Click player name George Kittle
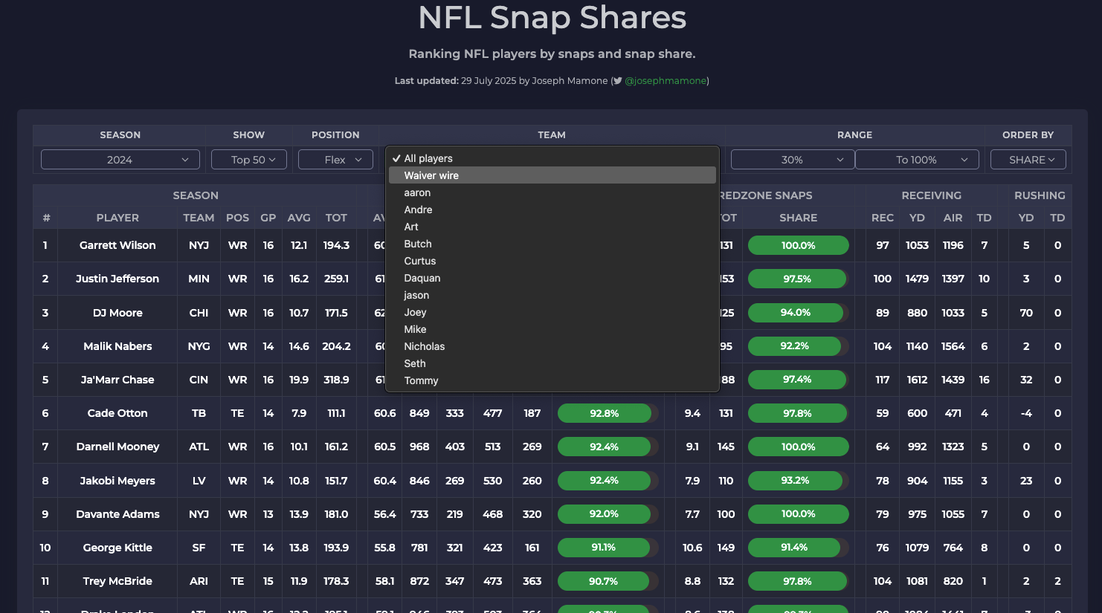 pos(117,548)
